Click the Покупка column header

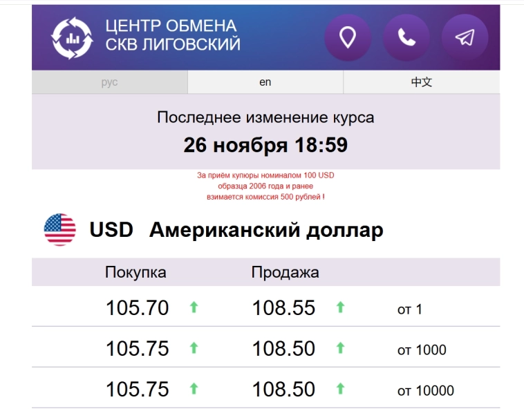tap(135, 272)
